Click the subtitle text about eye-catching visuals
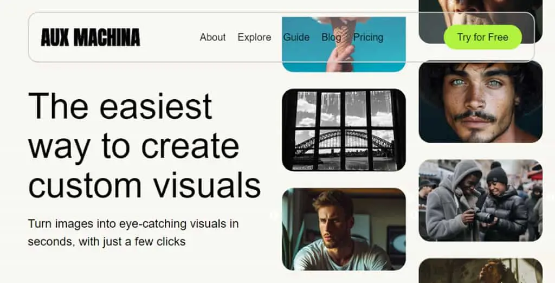 [133, 233]
